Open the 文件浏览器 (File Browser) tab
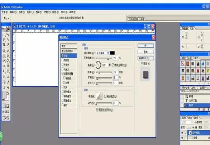The height and width of the screenshot is (145, 210). pyautogui.click(x=133, y=19)
